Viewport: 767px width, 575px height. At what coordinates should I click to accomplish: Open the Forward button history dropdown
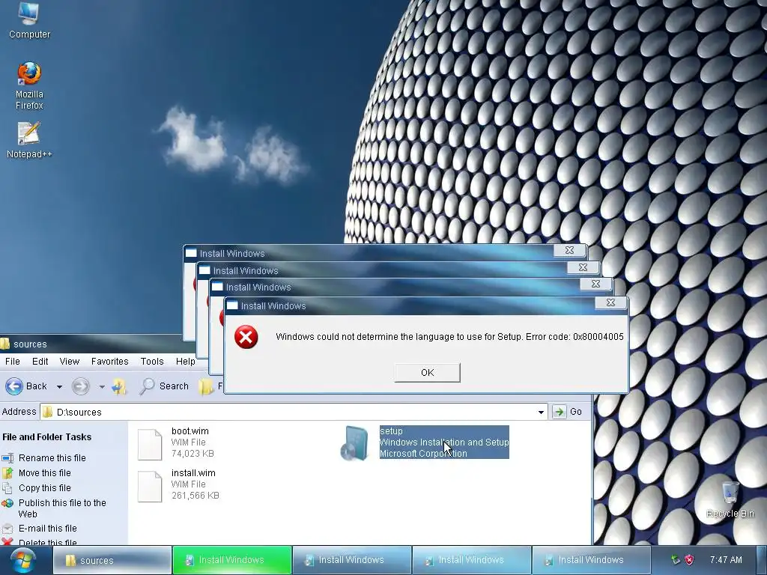(102, 386)
